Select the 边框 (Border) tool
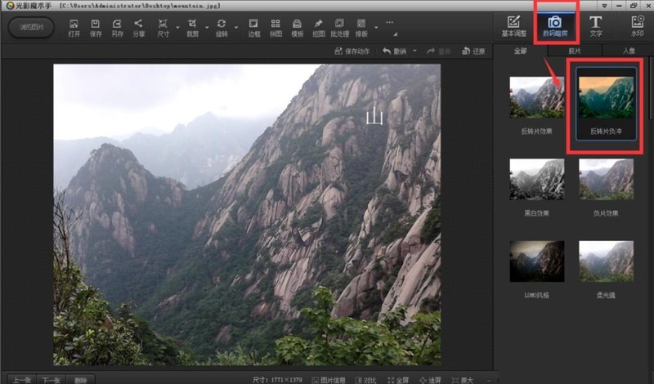This screenshot has height=384, width=654. (253, 27)
